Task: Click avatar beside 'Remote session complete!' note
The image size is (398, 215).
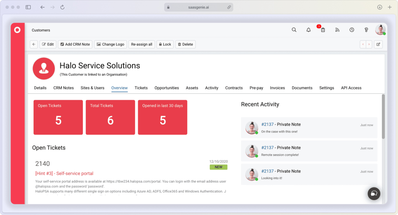Action: (x=252, y=151)
